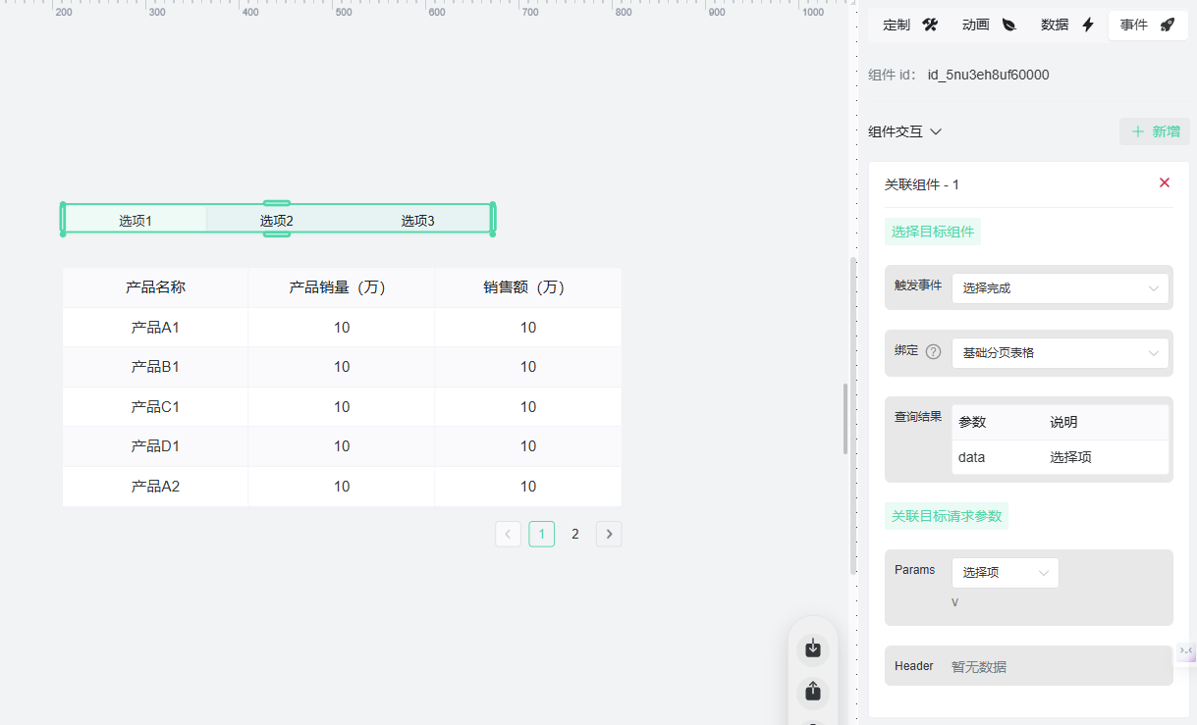
Task: Click the purple collapse widget at right edge
Action: (1186, 651)
